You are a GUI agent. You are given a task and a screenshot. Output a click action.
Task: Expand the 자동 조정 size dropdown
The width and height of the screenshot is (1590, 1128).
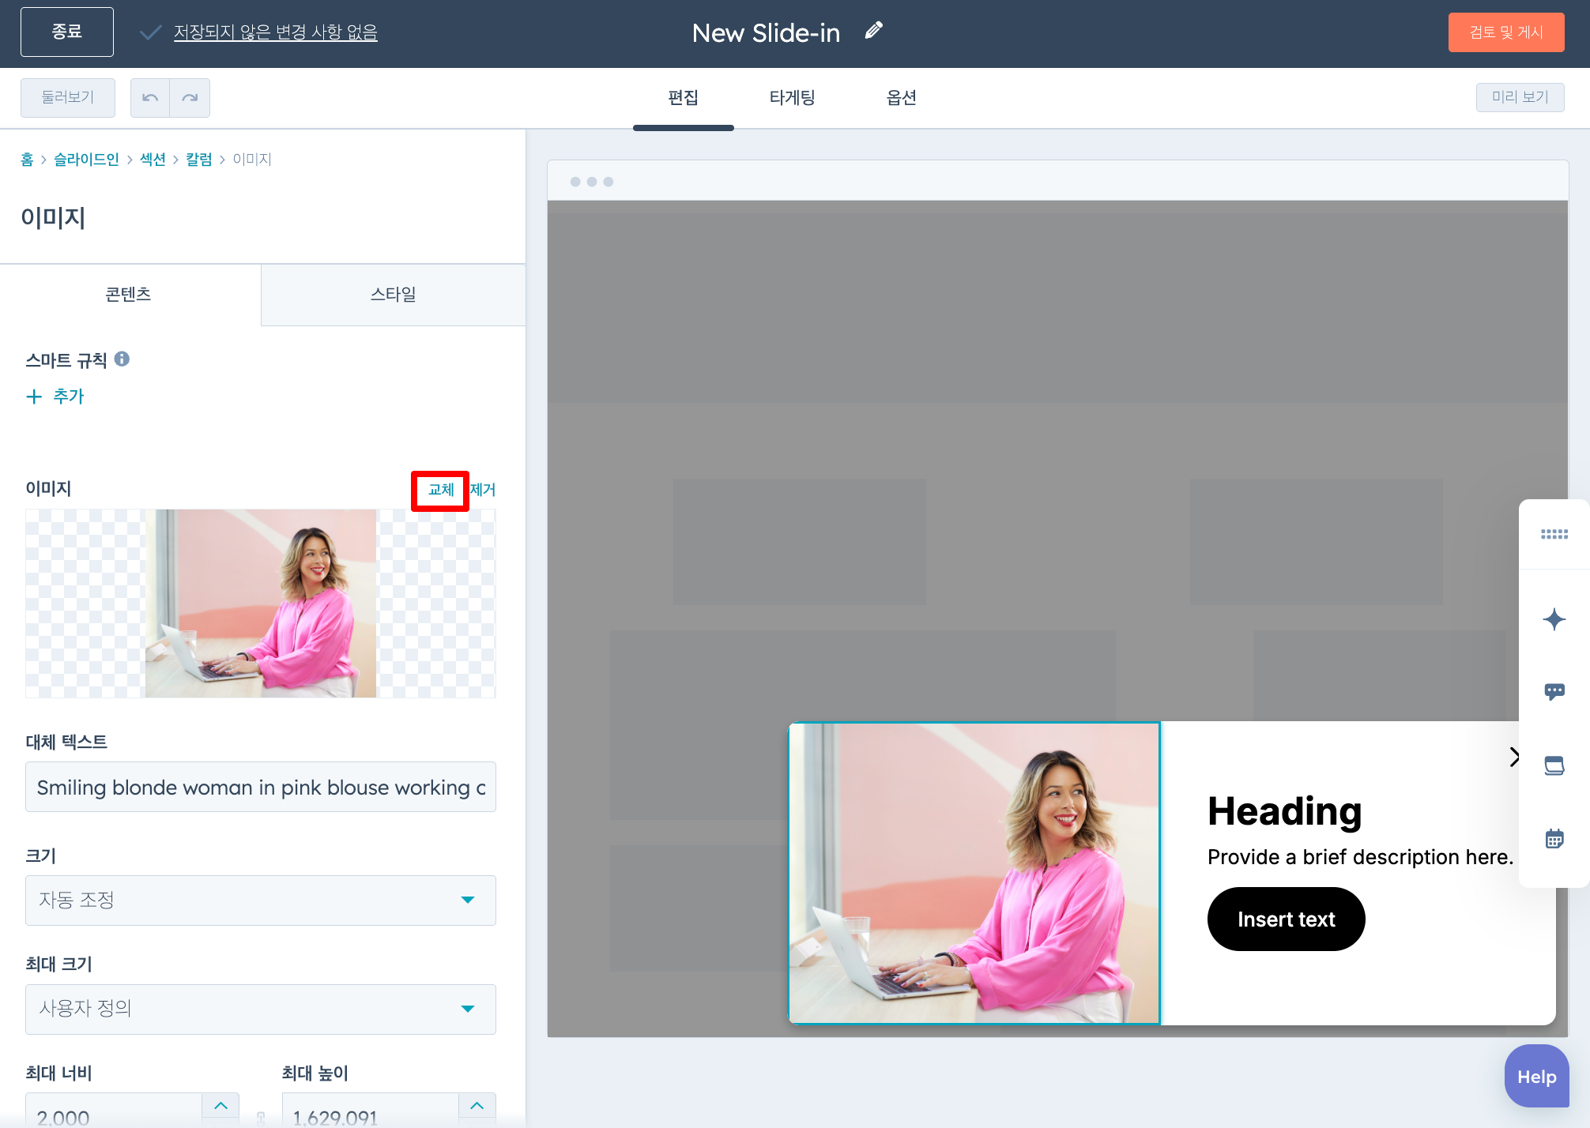click(261, 900)
